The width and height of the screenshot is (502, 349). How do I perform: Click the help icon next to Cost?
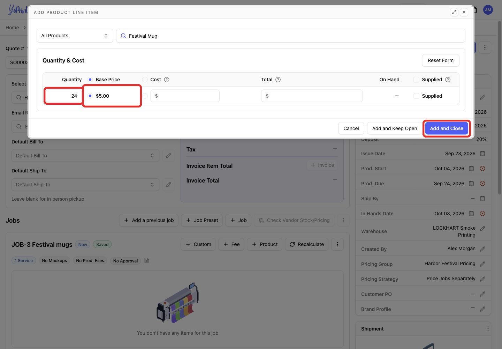click(x=167, y=80)
